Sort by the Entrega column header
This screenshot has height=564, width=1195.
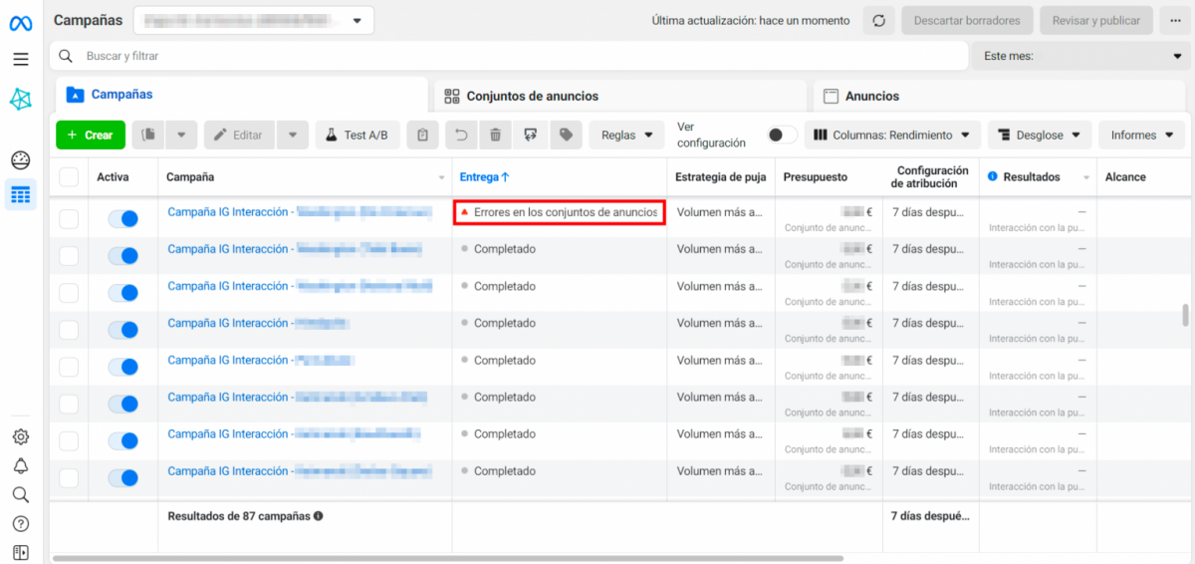coord(484,177)
